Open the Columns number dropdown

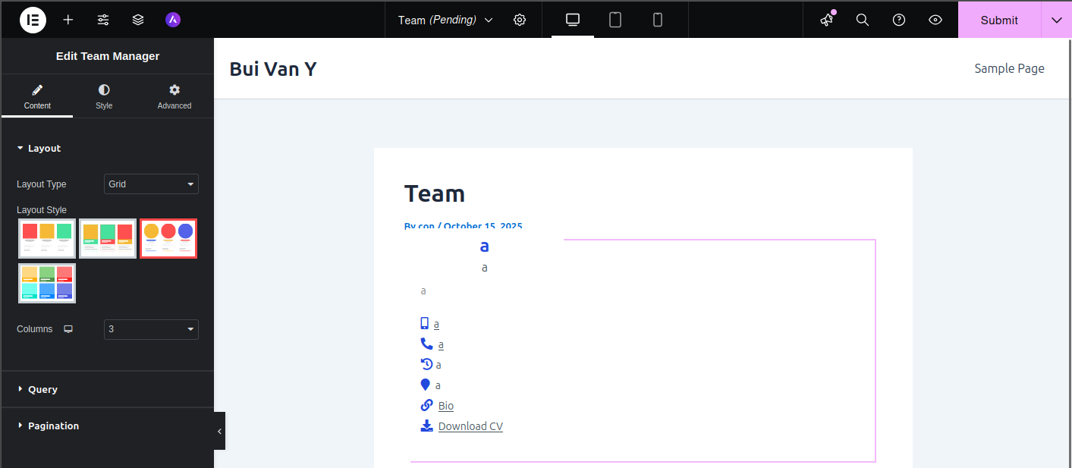click(x=151, y=329)
